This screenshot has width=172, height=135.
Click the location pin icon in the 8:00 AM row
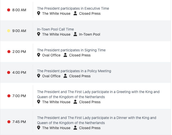tap(39, 13)
